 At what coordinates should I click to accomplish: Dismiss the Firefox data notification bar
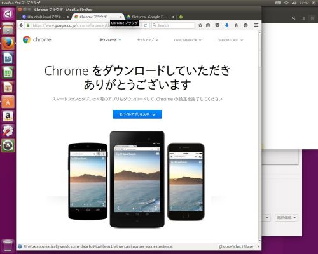pyautogui.click(x=258, y=246)
